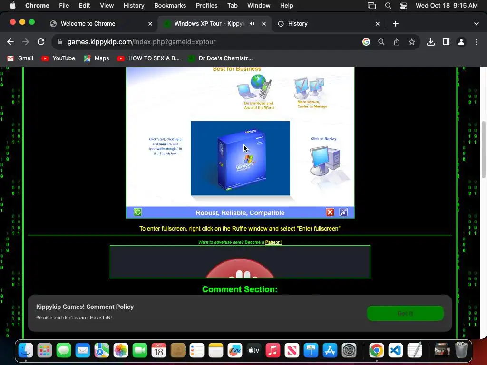Open Spotlight search in menu bar
Screen dimensions: 487x365
[x=388, y=6]
